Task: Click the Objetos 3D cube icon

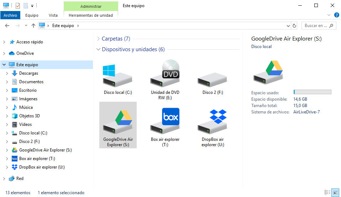Action: (x=15, y=116)
